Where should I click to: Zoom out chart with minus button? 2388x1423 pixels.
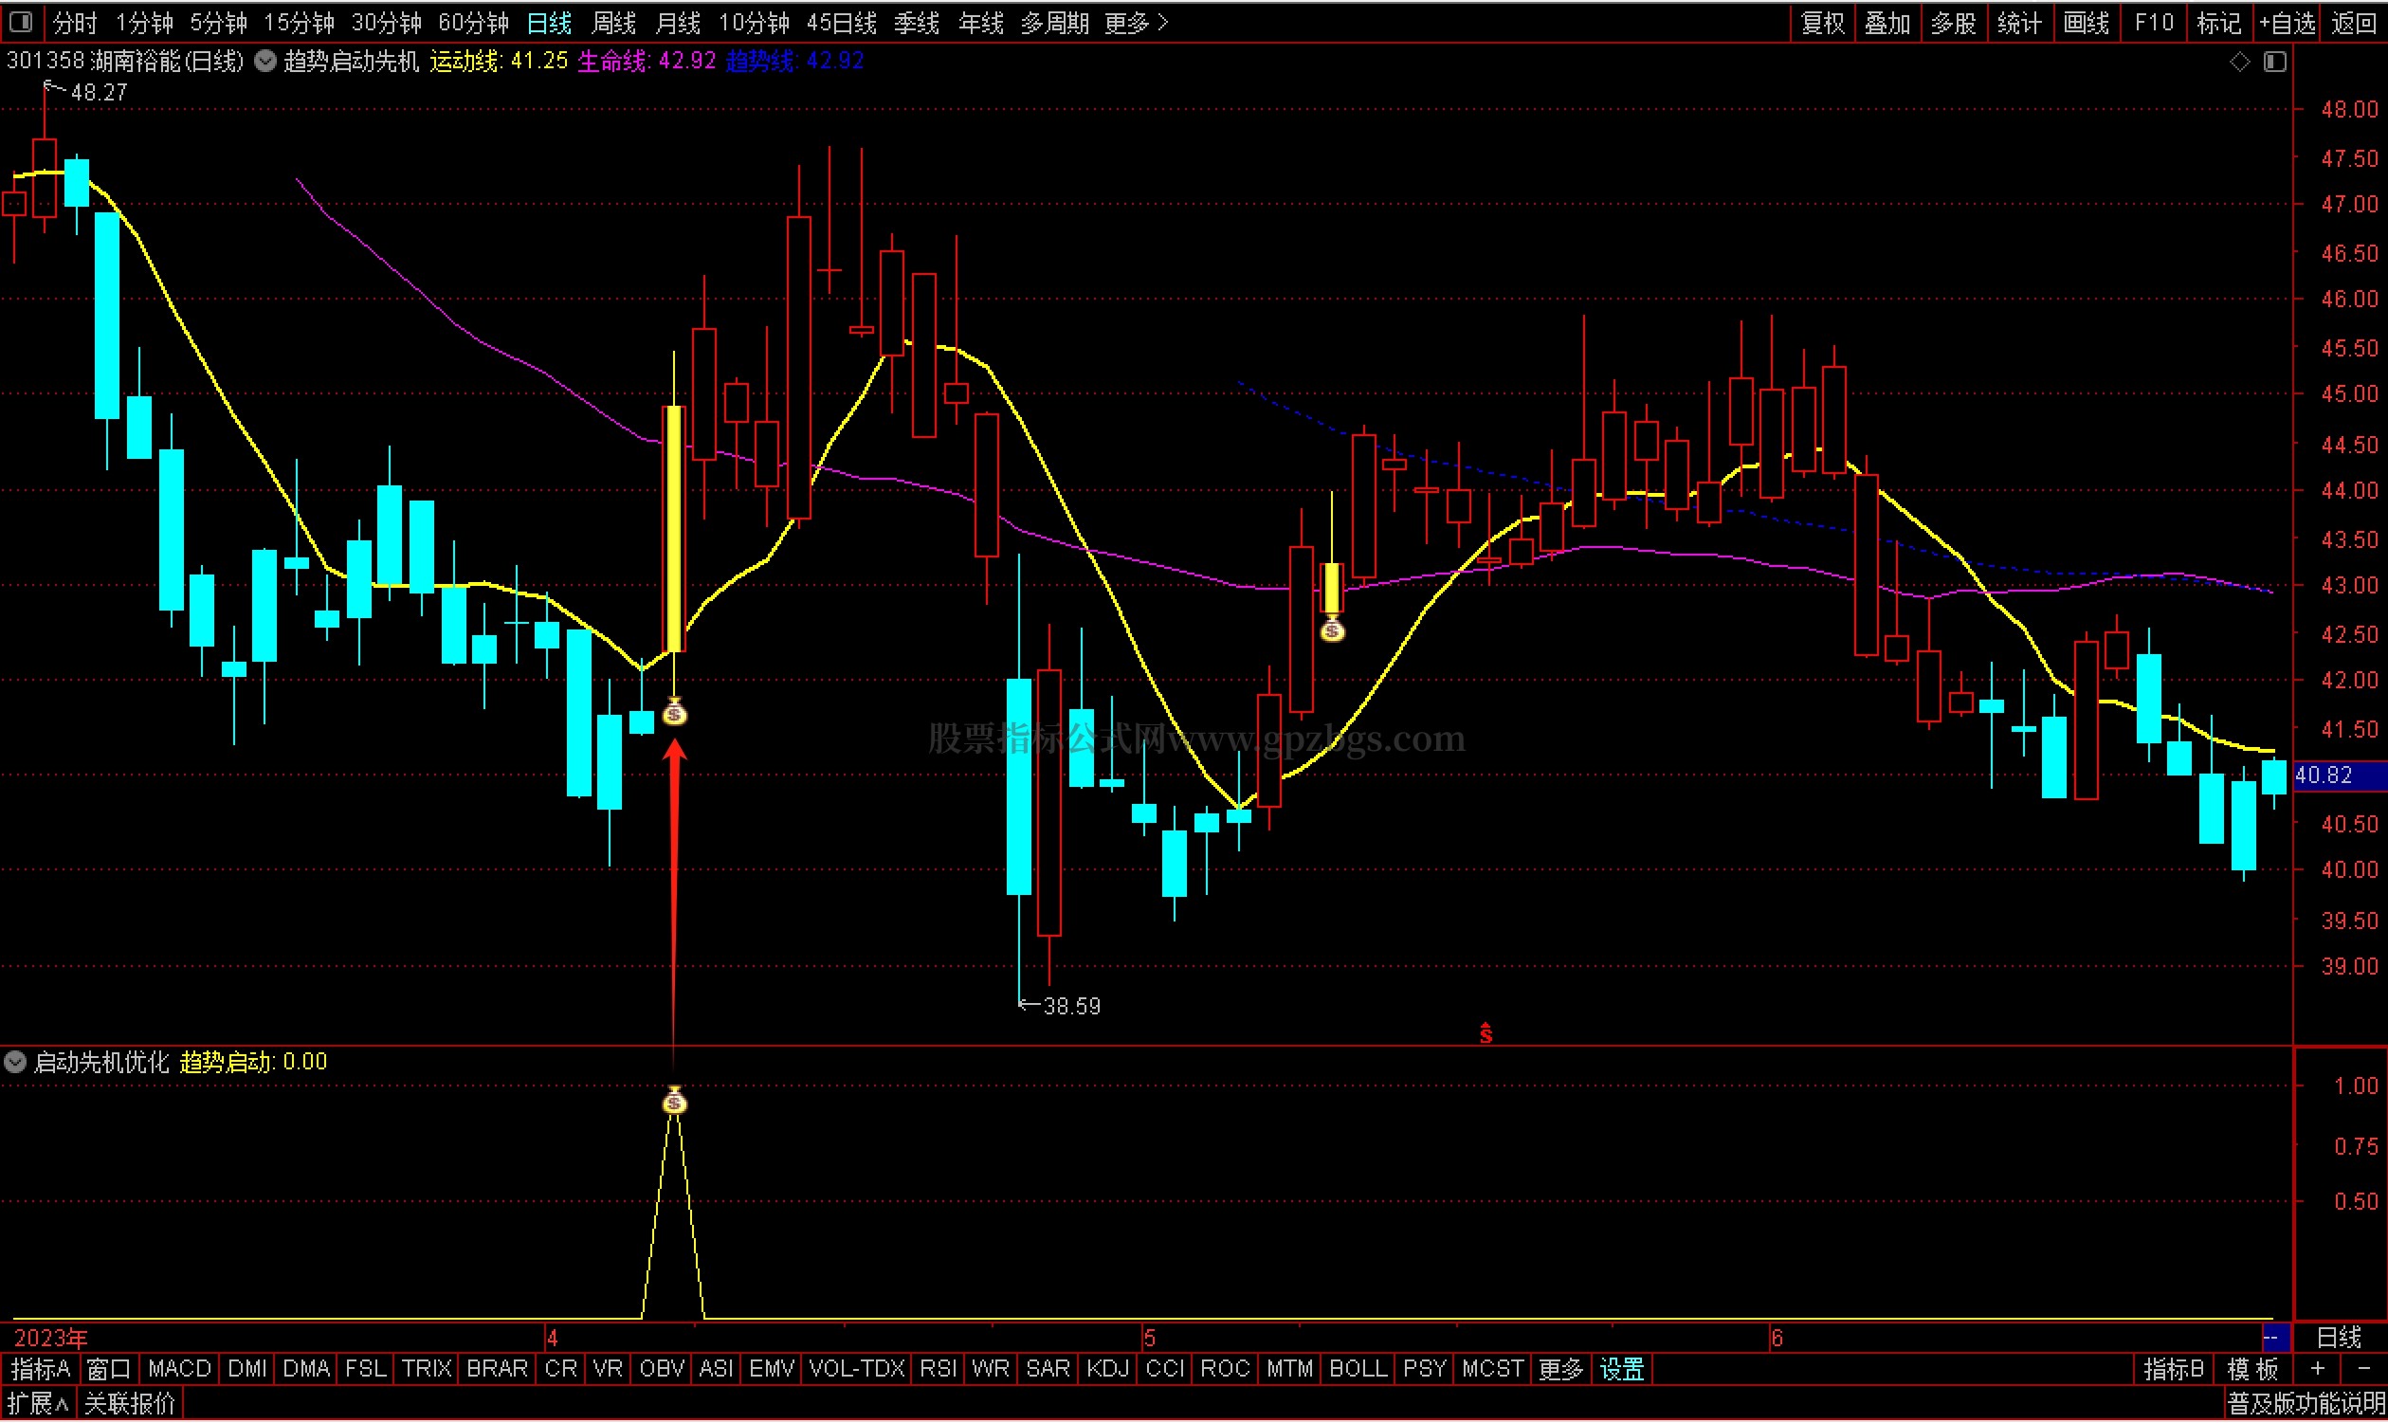(x=2363, y=1369)
